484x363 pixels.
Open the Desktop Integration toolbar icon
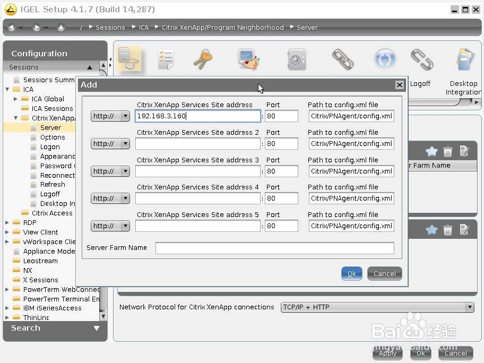(x=465, y=59)
